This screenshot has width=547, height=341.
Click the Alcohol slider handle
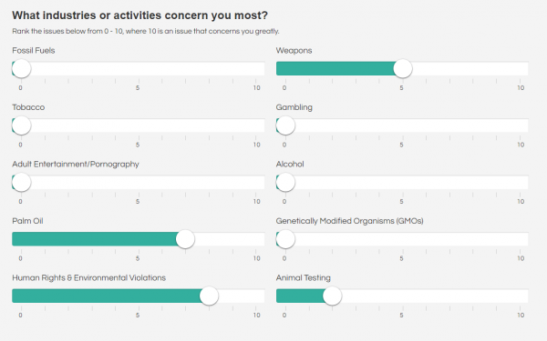coord(285,183)
